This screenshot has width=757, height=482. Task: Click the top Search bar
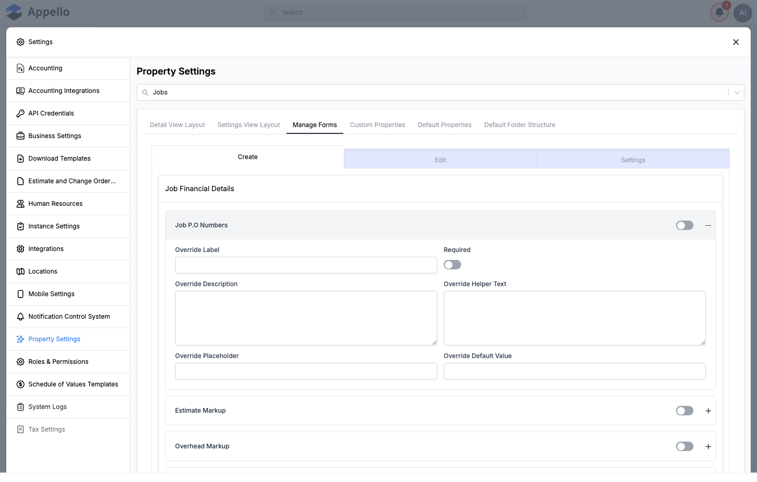tap(395, 13)
